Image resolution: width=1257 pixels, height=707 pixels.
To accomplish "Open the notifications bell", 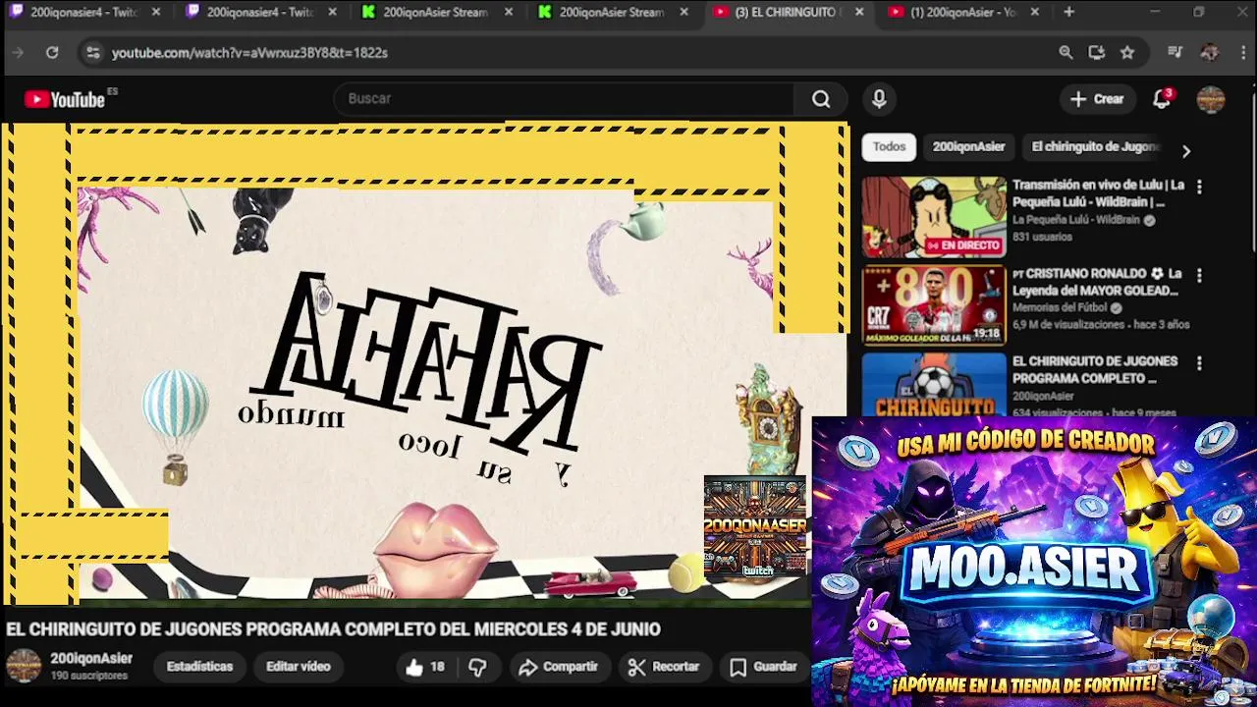I will [x=1163, y=98].
